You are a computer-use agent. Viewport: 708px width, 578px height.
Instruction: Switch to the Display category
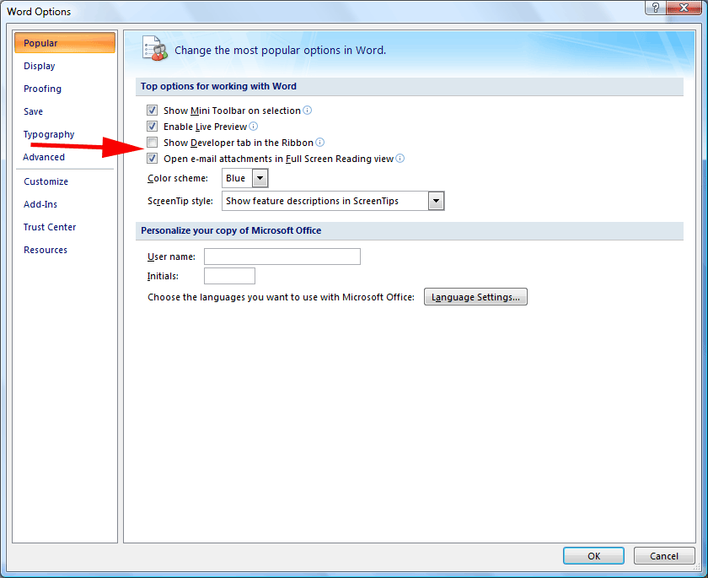(x=40, y=66)
